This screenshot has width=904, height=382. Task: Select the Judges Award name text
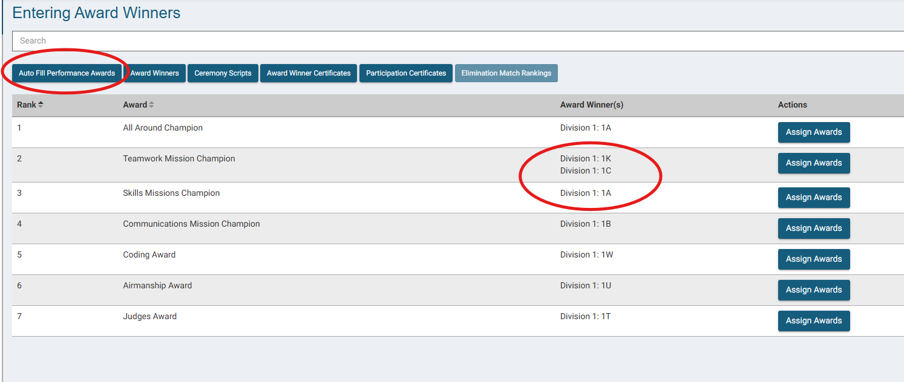(x=150, y=317)
